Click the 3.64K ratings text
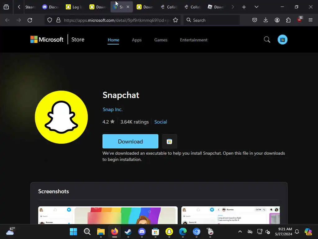This screenshot has width=318, height=239. (134, 122)
